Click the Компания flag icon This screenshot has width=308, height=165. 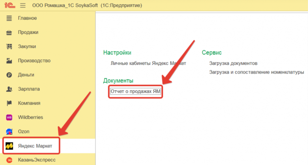(x=9, y=103)
